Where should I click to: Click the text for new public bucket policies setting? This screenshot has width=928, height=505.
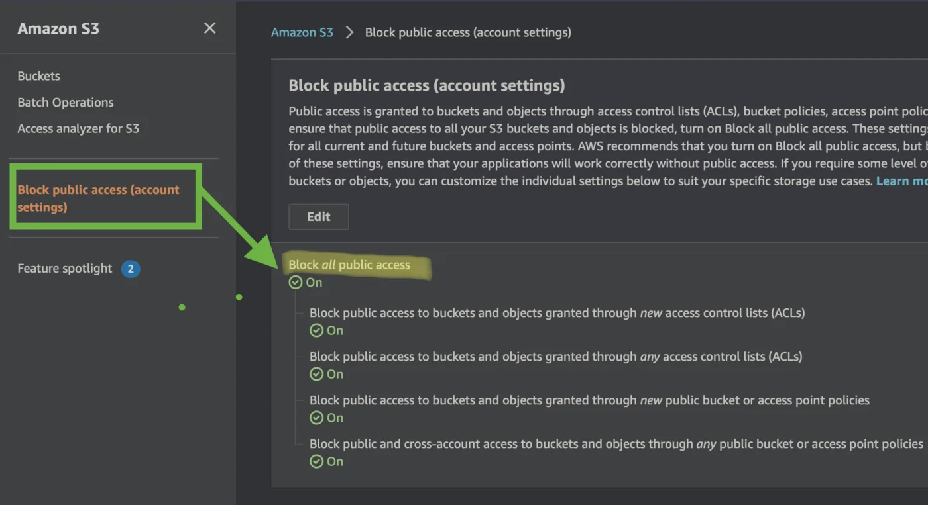tap(589, 400)
